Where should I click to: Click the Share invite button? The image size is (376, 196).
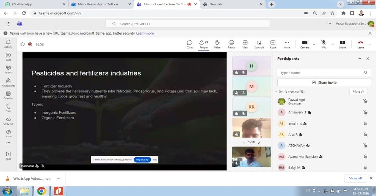(324, 83)
